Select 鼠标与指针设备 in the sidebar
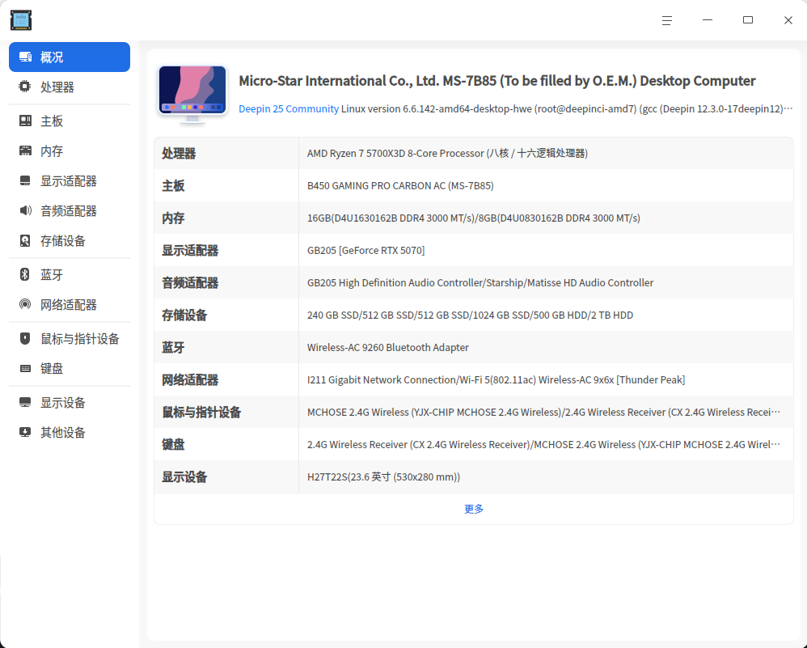The image size is (807, 648). click(70, 338)
